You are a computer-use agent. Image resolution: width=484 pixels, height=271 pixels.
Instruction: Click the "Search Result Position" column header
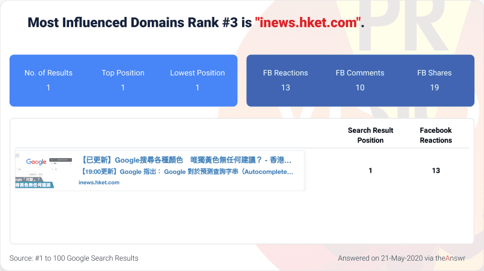370,135
